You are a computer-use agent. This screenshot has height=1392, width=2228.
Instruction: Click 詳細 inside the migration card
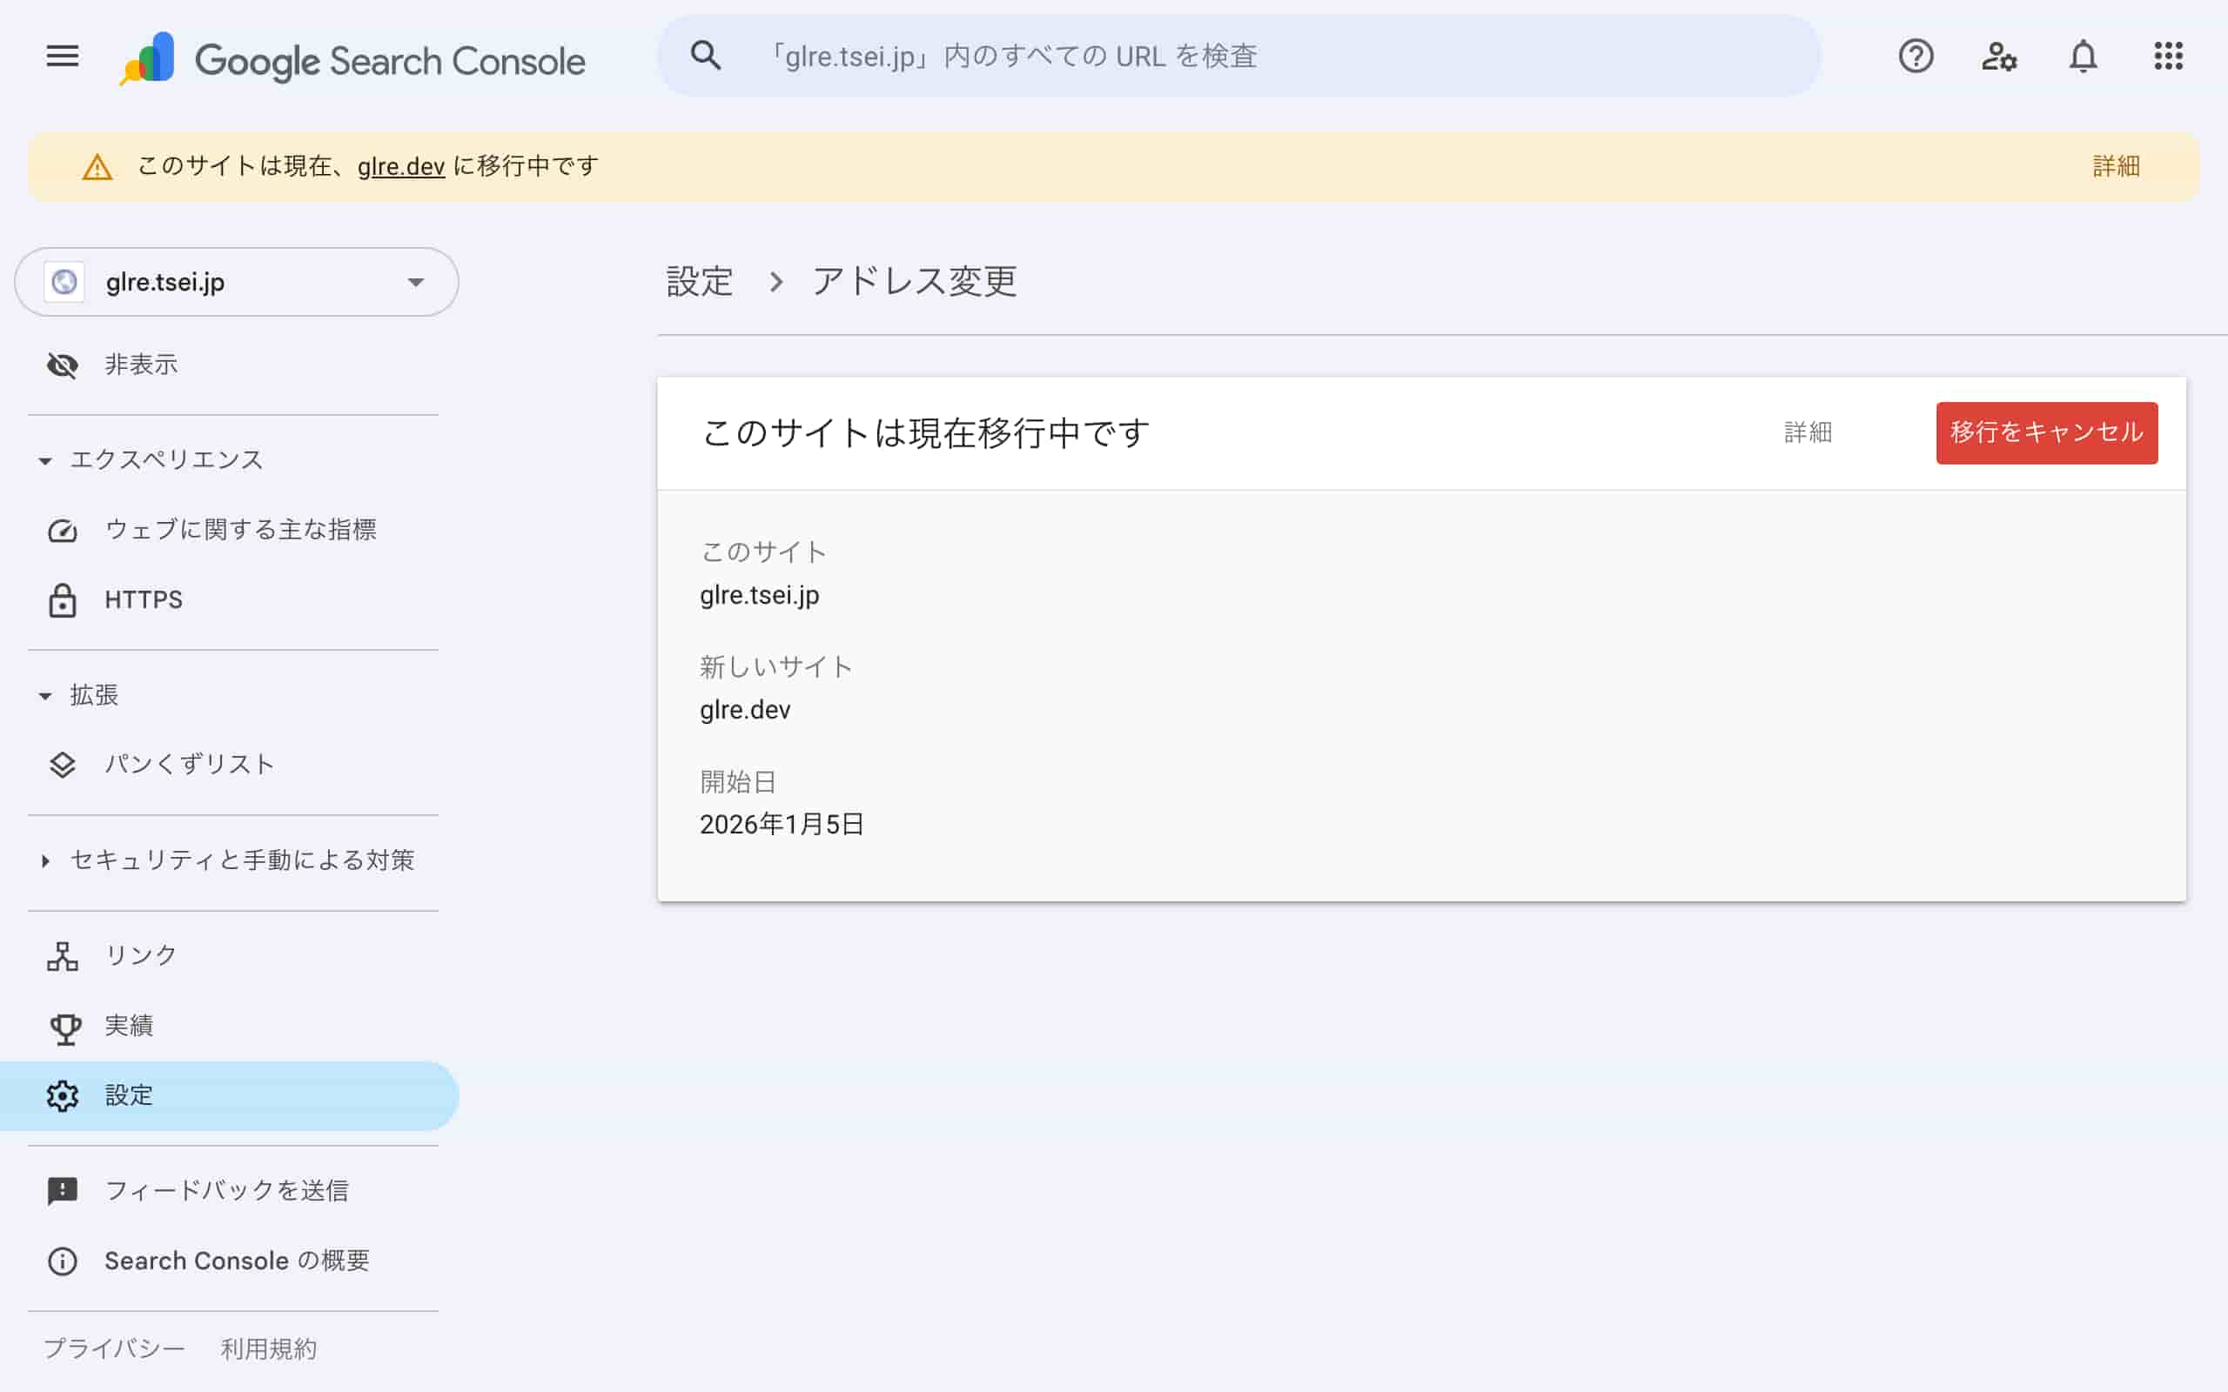click(x=1808, y=432)
